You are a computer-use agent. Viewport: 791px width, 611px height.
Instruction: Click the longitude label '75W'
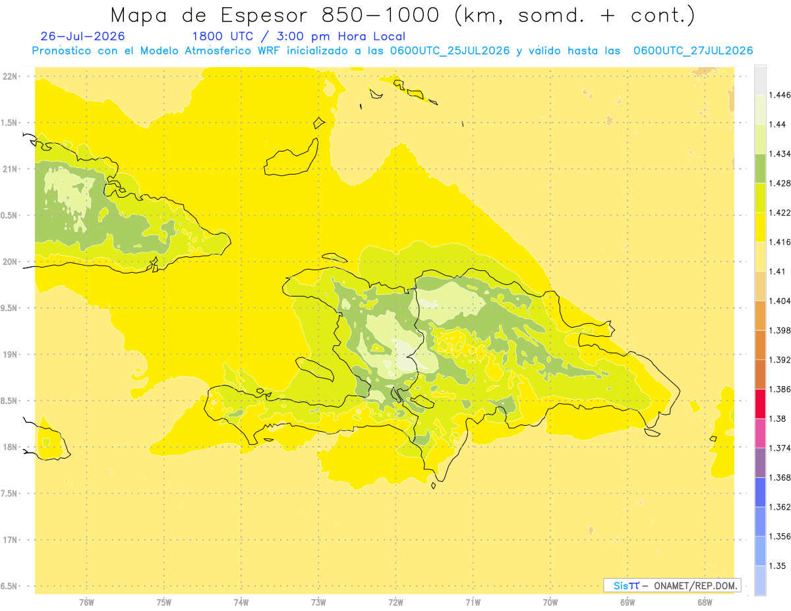tap(164, 602)
